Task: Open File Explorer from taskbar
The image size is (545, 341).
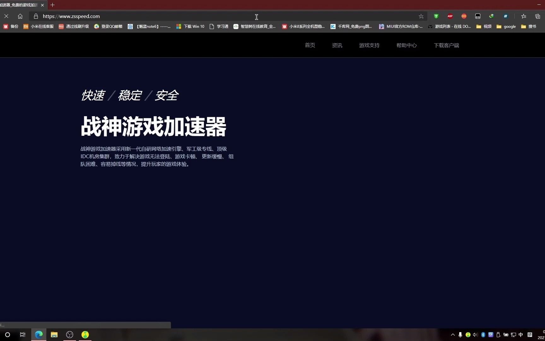Action: [54, 335]
